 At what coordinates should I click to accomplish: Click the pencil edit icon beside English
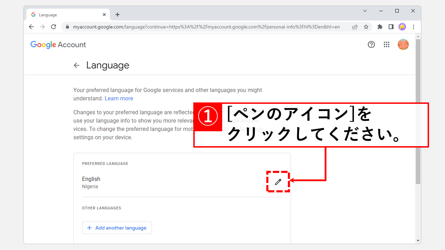(278, 182)
